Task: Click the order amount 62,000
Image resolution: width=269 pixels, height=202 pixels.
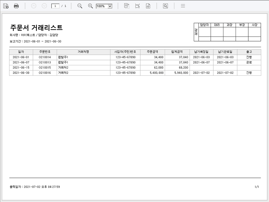Action: (x=153, y=68)
